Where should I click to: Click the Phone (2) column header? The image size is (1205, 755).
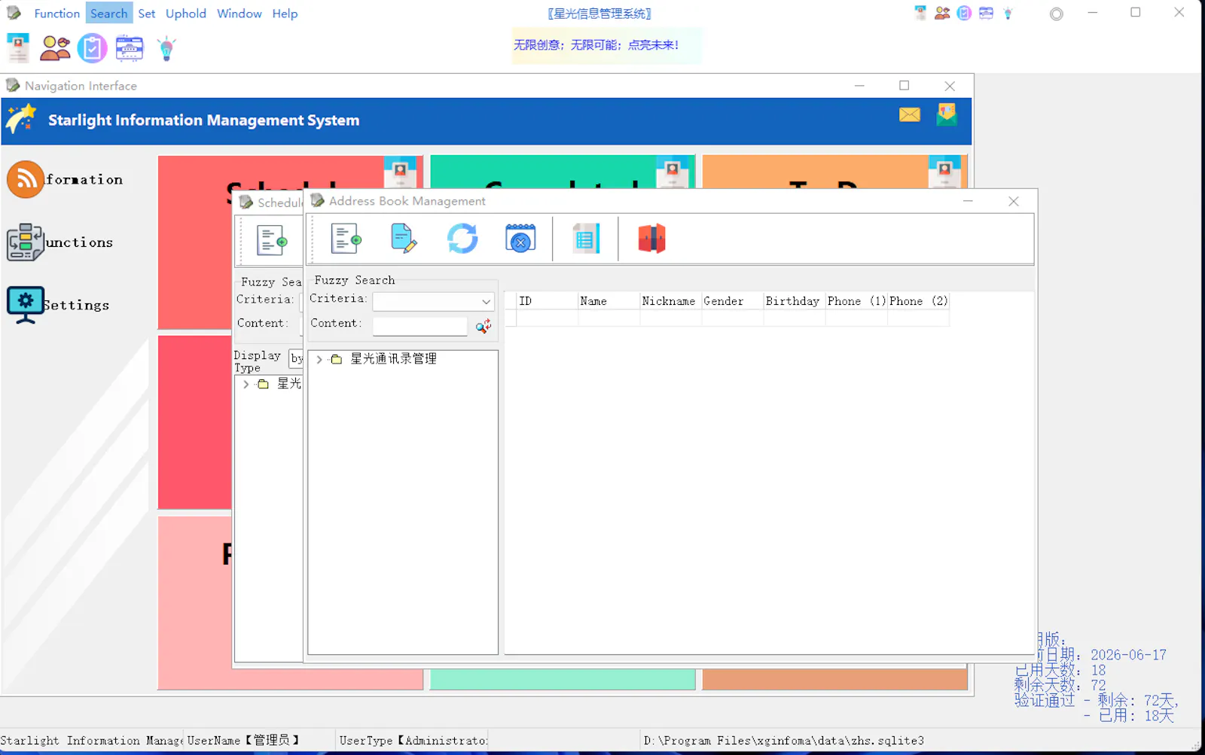[x=918, y=301]
